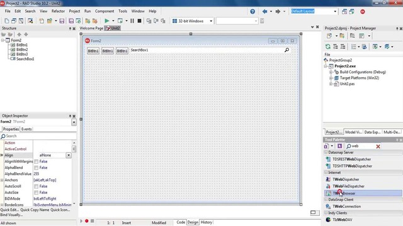Open the Default Layout dropdown
This screenshot has width=403, height=226.
tap(335, 11)
